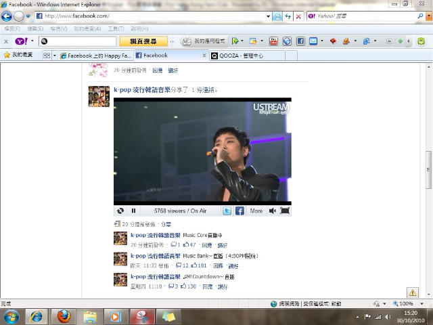Viewport: 433px width, 325px height.
Task: Click the magnifier search icon in Yahoo box
Action: click(x=420, y=16)
